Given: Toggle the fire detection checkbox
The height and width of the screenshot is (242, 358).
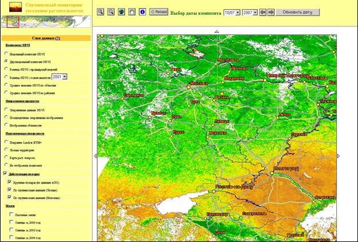Looking at the screenshot, I should pyautogui.click(x=6, y=174).
